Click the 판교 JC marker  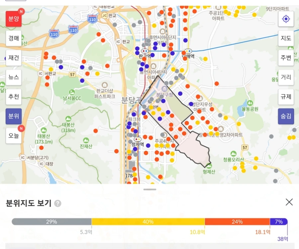click(104, 15)
